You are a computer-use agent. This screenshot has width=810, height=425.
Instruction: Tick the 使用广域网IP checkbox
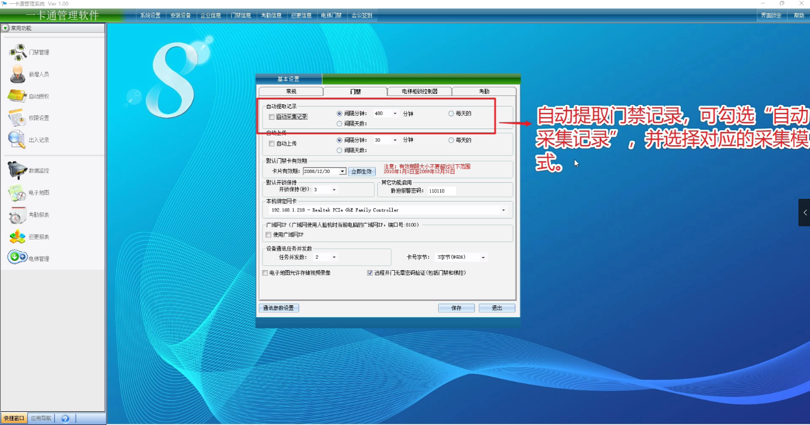click(x=269, y=235)
